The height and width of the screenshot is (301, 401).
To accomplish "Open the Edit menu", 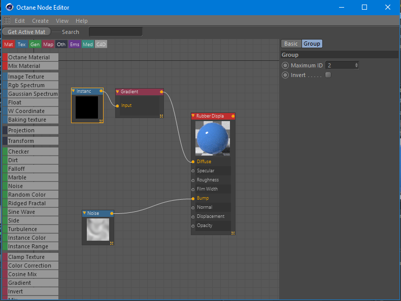I will click(20, 21).
